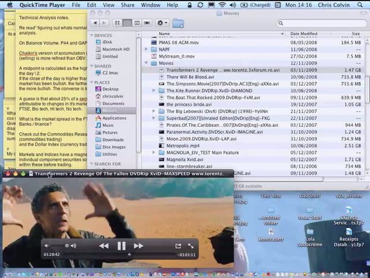Open the Edit menu

[91, 5]
